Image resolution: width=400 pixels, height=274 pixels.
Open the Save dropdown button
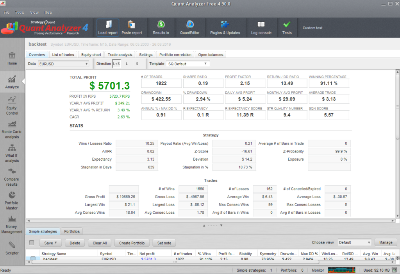coord(50,243)
